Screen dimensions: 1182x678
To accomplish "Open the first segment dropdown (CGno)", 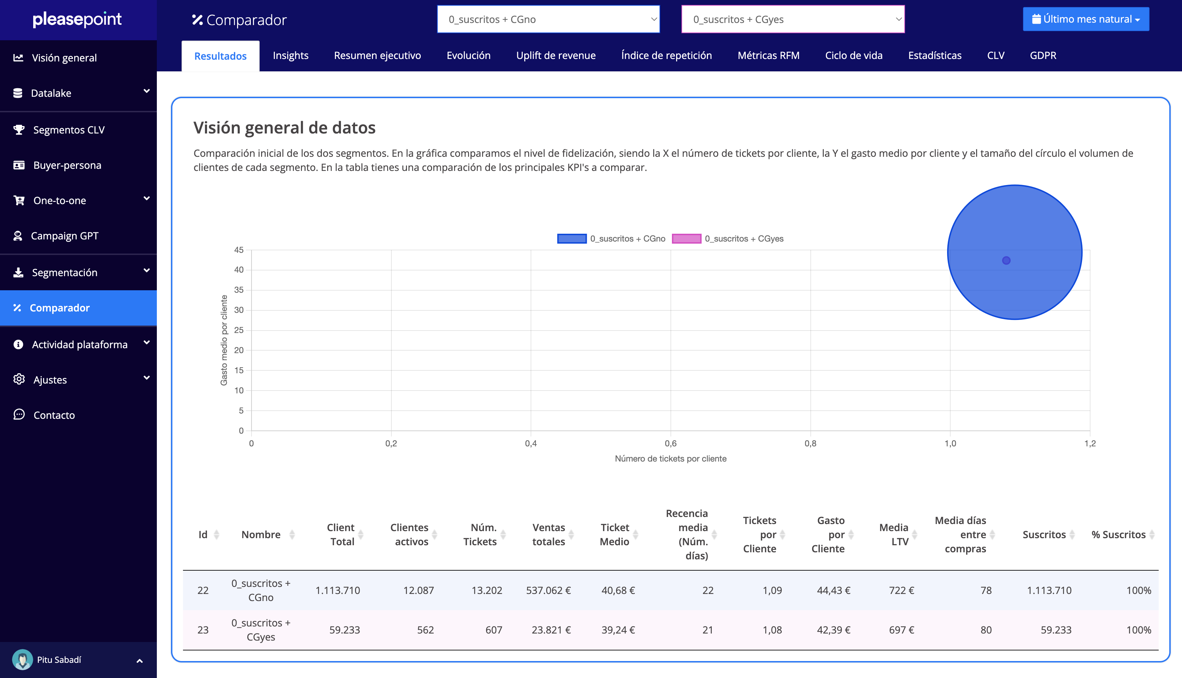I will tap(548, 19).
